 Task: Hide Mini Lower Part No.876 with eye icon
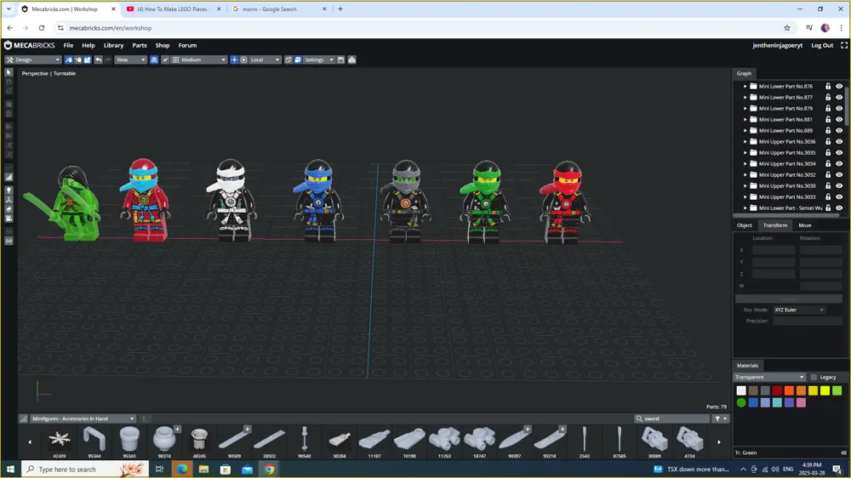839,86
